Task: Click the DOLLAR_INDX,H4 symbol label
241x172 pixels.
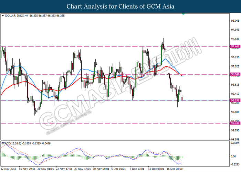Action: pos(17,16)
